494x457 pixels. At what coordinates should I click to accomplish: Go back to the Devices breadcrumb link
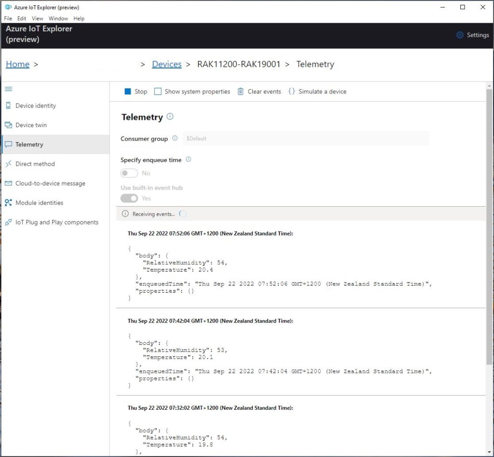pyautogui.click(x=166, y=64)
